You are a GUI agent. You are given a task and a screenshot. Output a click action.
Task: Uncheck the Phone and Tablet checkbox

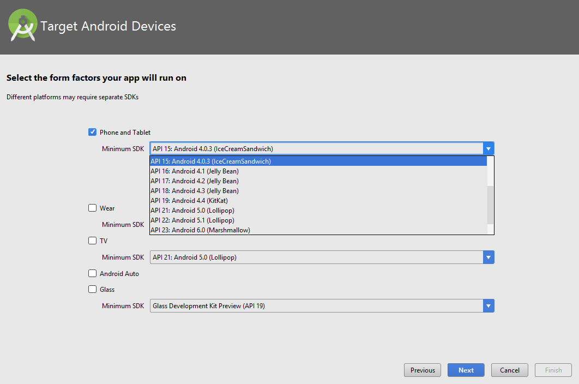click(92, 132)
